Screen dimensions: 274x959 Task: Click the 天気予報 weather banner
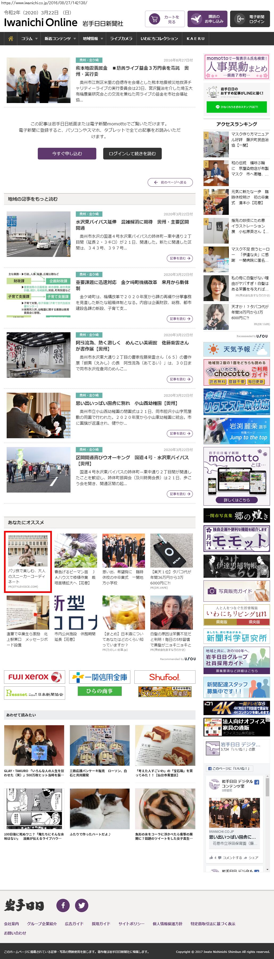tap(236, 349)
